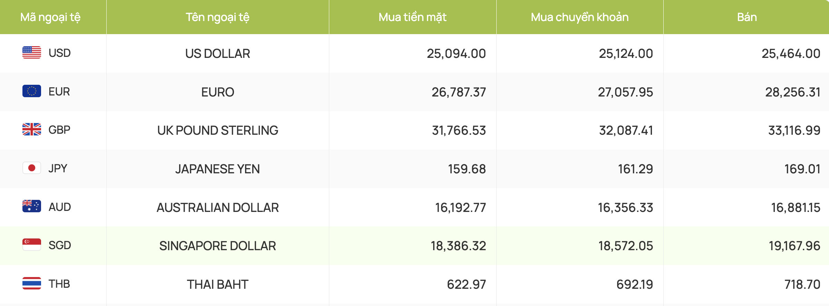
Task: Click USD selling rate 25,464.00
Action: click(791, 53)
